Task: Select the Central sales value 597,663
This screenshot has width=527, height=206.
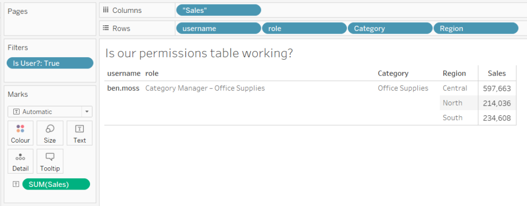Action: pos(497,88)
